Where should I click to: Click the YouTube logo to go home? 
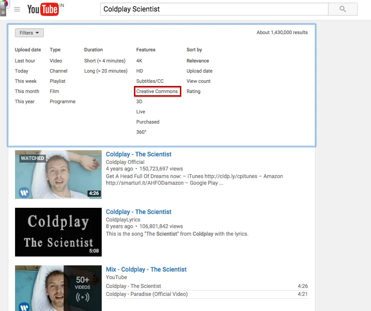point(44,9)
